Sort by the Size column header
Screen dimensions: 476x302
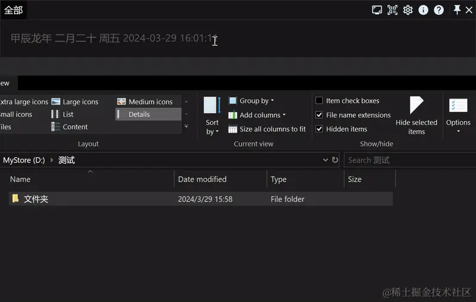370,179
